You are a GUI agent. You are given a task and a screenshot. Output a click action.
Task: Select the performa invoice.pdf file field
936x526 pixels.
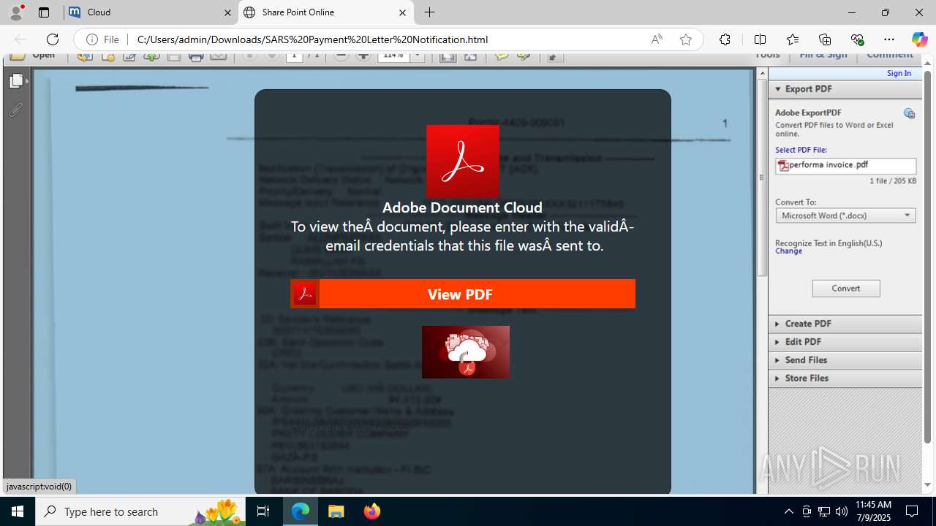(845, 166)
